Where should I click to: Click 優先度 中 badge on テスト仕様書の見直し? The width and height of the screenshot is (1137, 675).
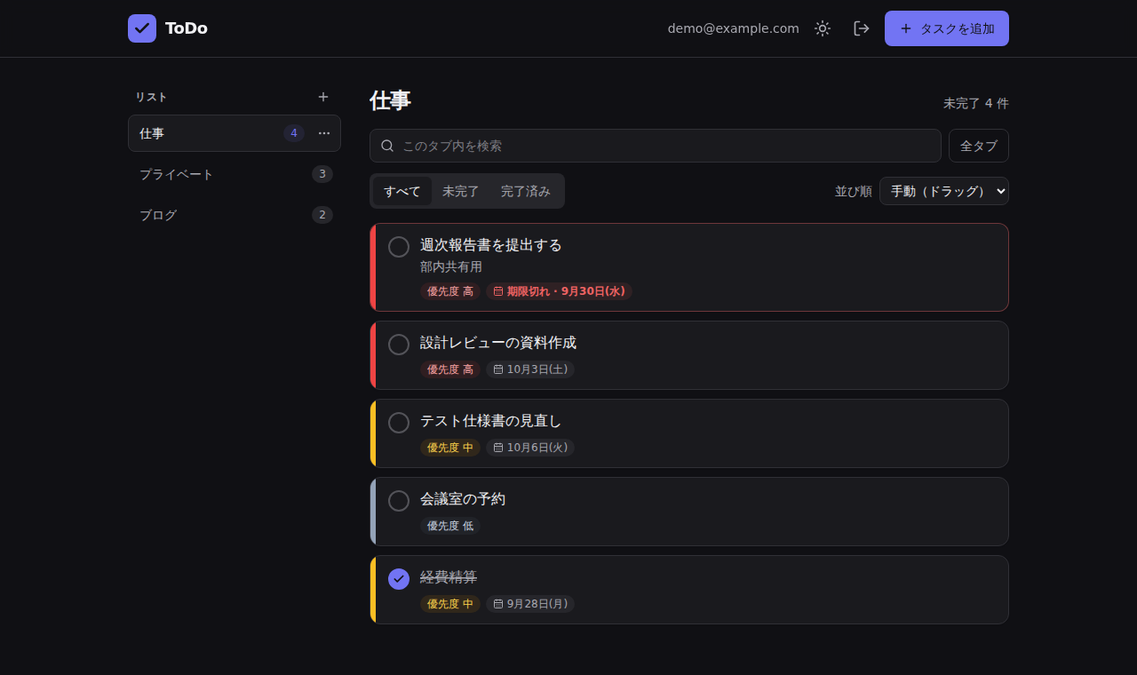tap(450, 448)
